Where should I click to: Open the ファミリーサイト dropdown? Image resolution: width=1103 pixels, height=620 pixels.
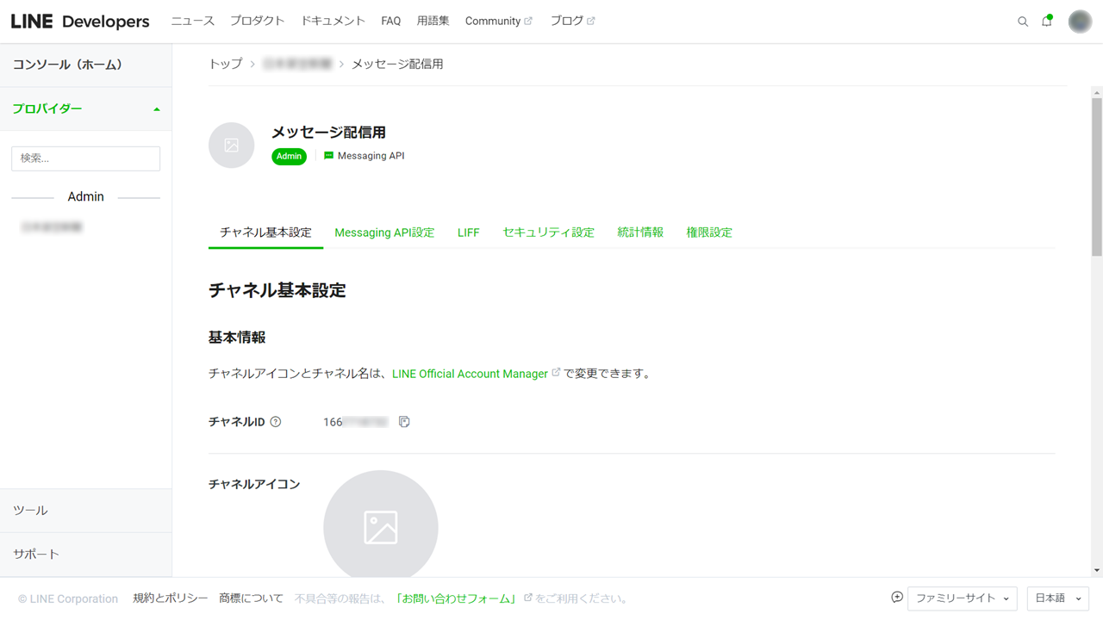963,598
